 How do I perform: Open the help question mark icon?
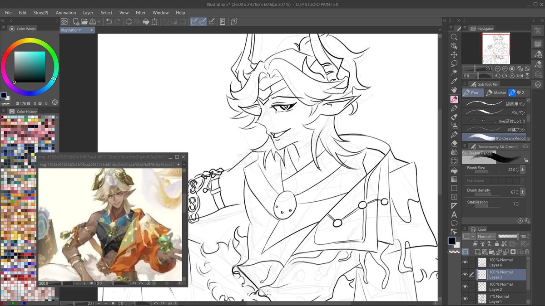click(234, 21)
